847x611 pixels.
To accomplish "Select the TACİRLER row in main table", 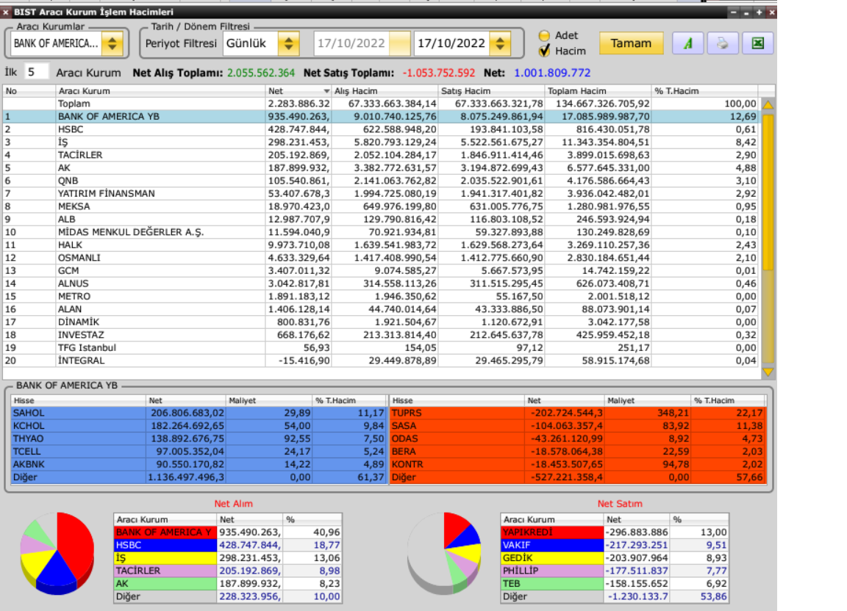I will [x=381, y=155].
